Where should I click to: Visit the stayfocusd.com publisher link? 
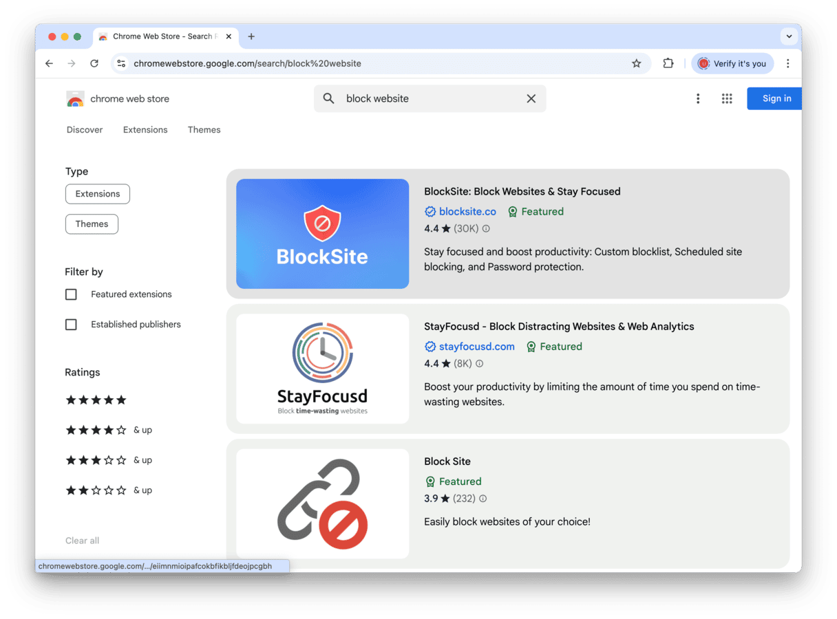(477, 347)
